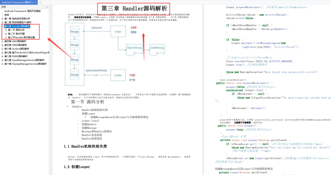This screenshot has width=331, height=175.
Task: Click page heading 第一节 源码分析
Action: (88, 102)
